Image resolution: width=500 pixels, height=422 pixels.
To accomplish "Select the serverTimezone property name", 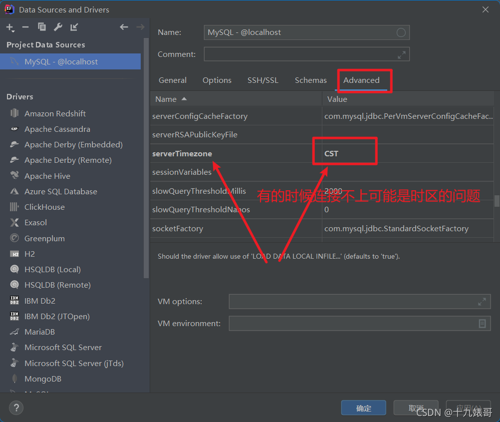I will 182,153.
